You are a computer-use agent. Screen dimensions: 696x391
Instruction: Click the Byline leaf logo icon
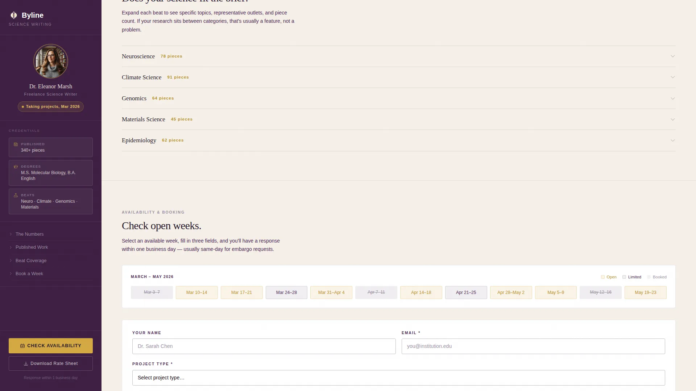[14, 15]
